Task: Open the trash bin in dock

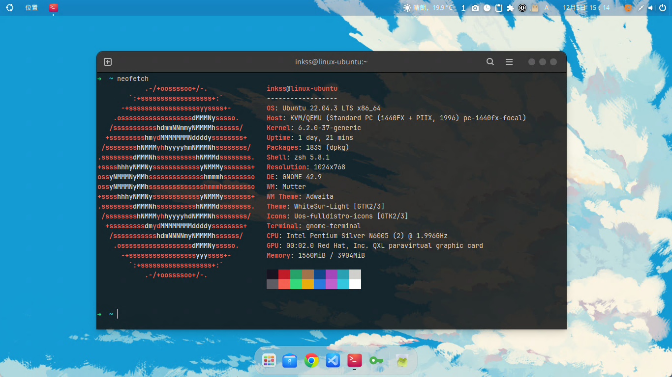Action: click(x=402, y=361)
